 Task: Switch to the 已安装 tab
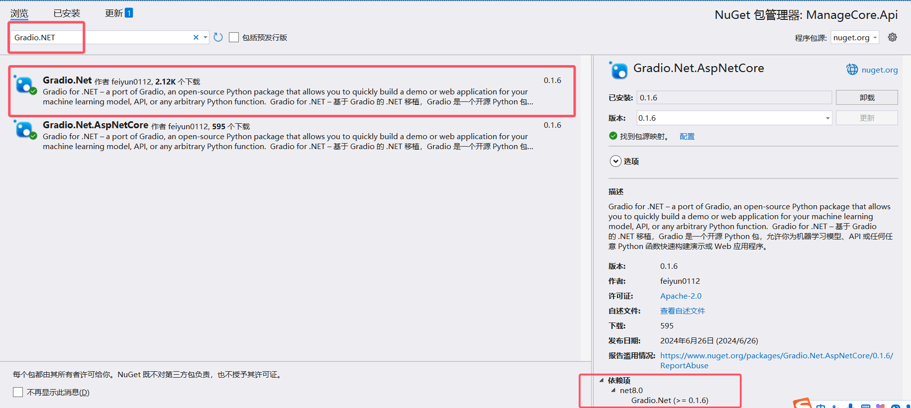[x=67, y=13]
